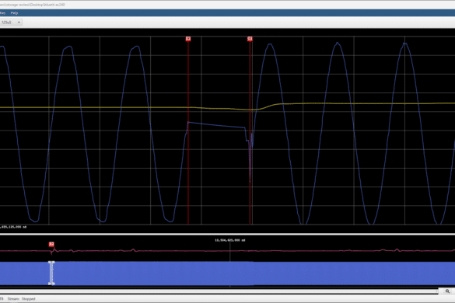Click the magnifier zoom icon beside the scrollbar
This screenshot has width=455, height=303.
pyautogui.click(x=447, y=291)
